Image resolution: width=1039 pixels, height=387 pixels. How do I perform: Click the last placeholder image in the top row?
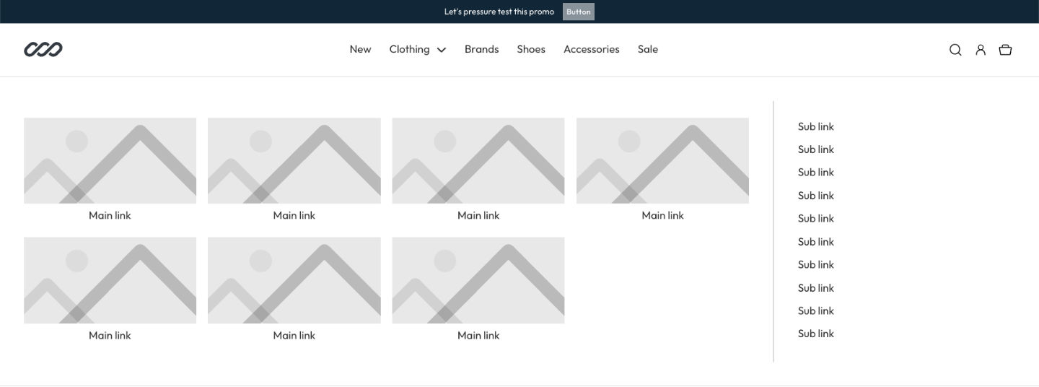pos(662,160)
